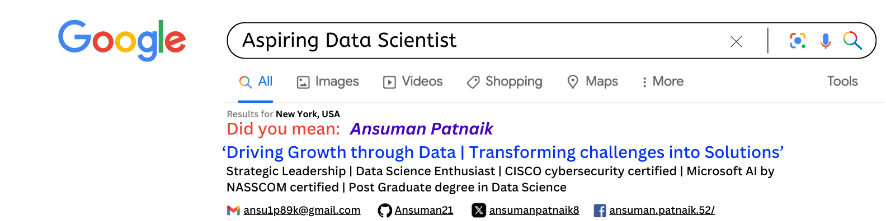
Task: Click the GitHub octocat icon
Action: (385, 210)
